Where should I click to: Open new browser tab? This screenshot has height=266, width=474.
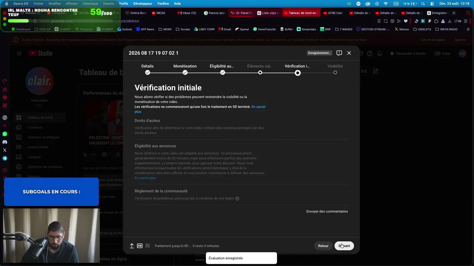(x=454, y=13)
